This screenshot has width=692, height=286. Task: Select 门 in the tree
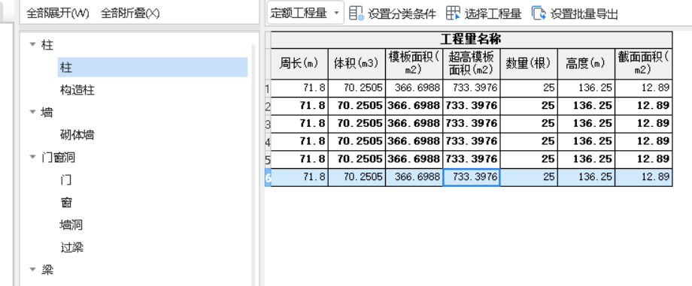pos(65,180)
